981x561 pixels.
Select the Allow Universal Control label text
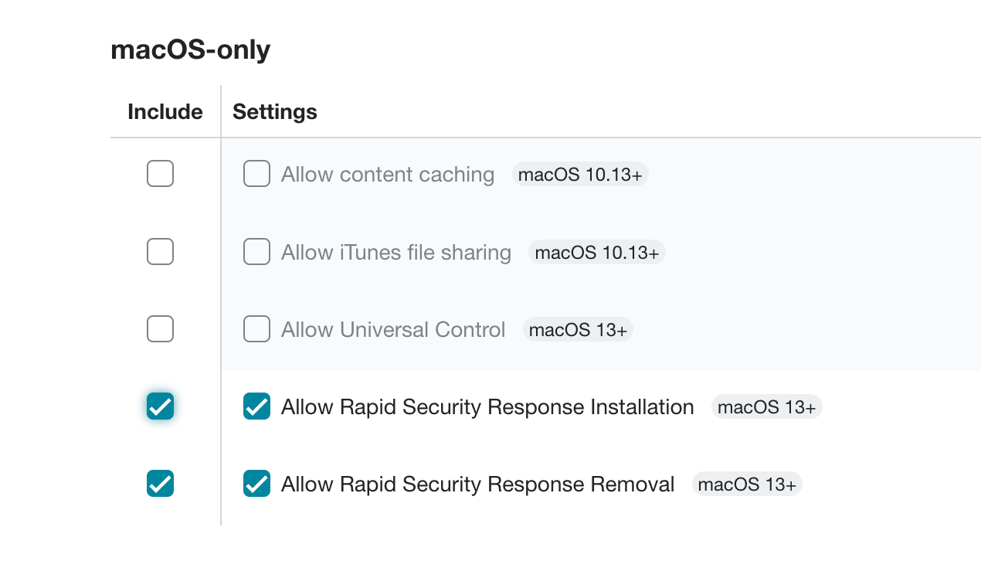click(392, 328)
